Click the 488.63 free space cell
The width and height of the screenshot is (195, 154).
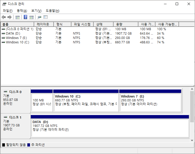146,42
